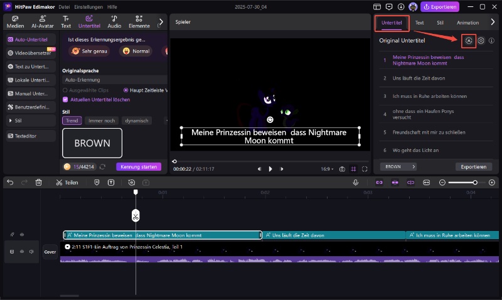Screen dimensions: 502x300
Task: Take snapshot with camera icon in player
Action: tap(342, 169)
